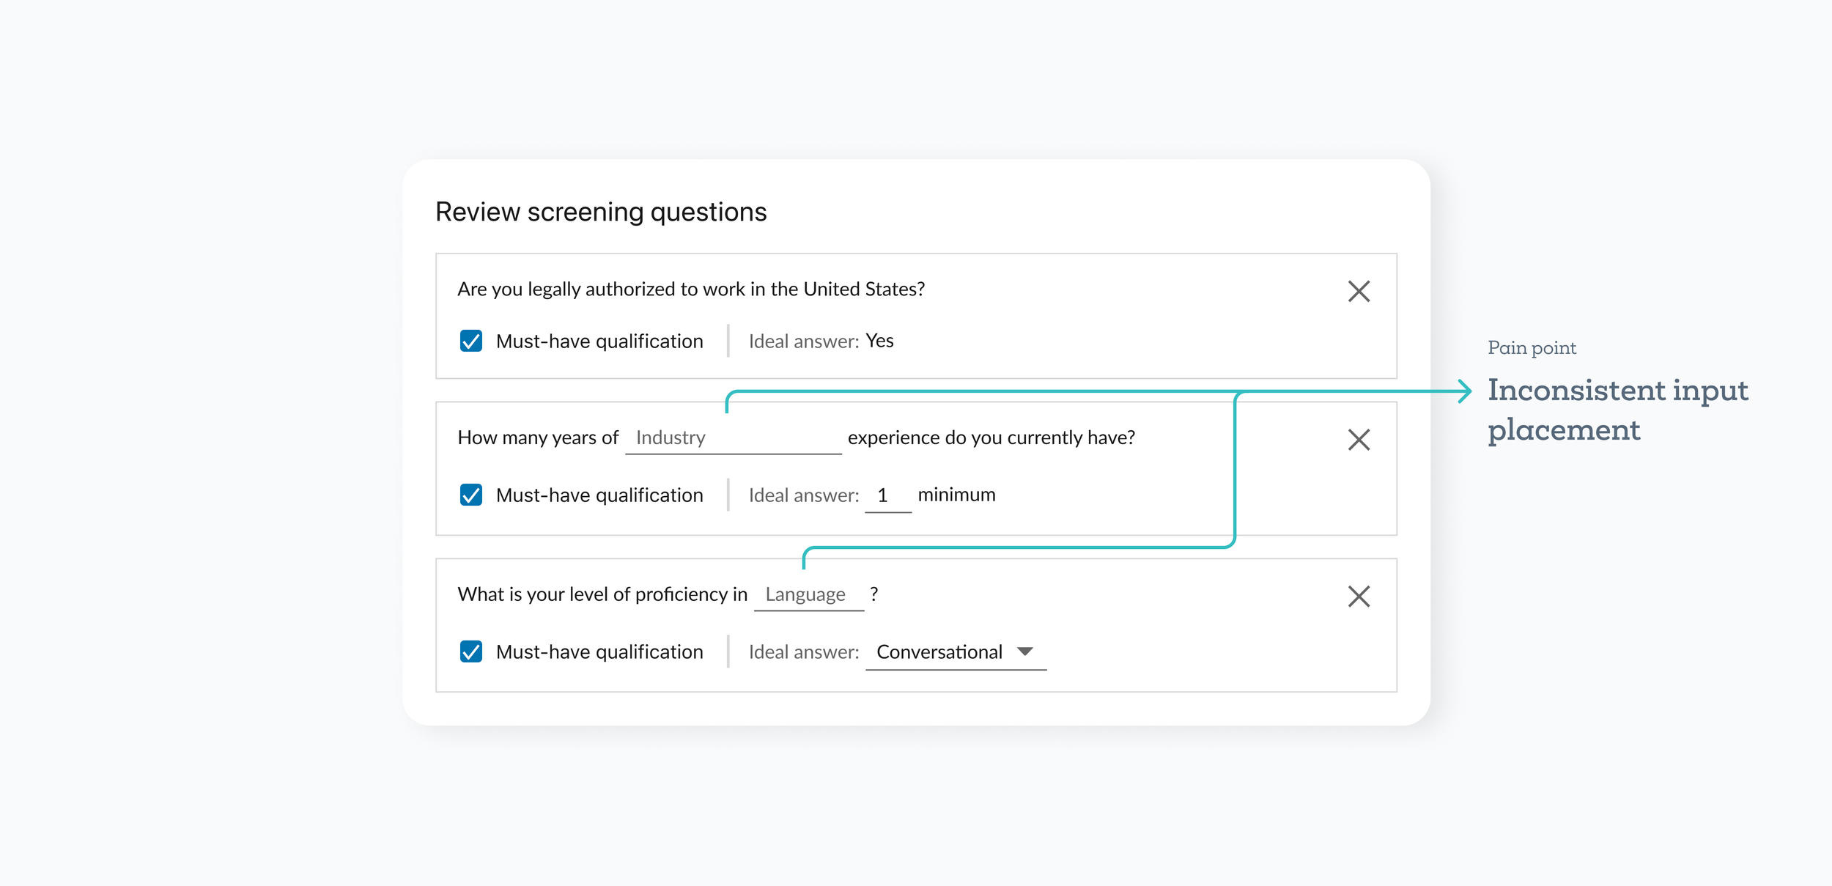Click the Must-have qualification label in first question
1832x886 pixels.
coord(599,341)
